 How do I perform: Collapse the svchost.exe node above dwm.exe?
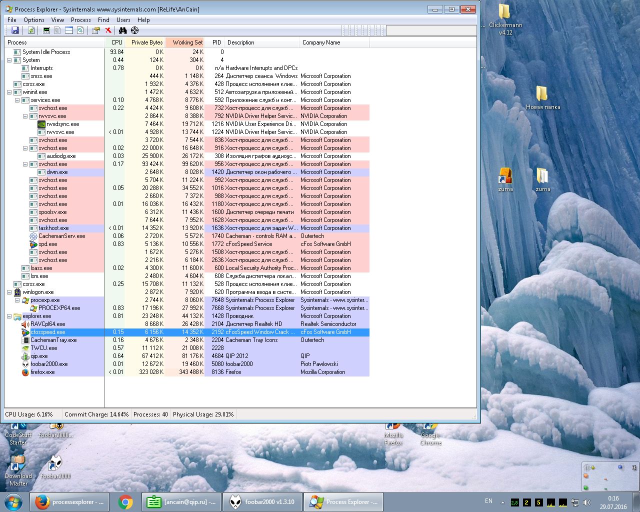coord(25,164)
